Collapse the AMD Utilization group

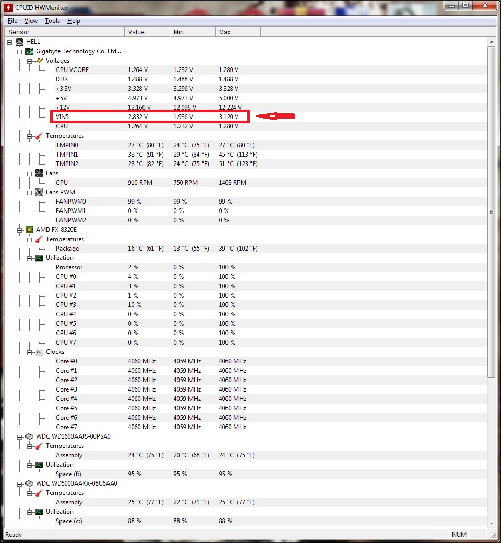(x=29, y=258)
